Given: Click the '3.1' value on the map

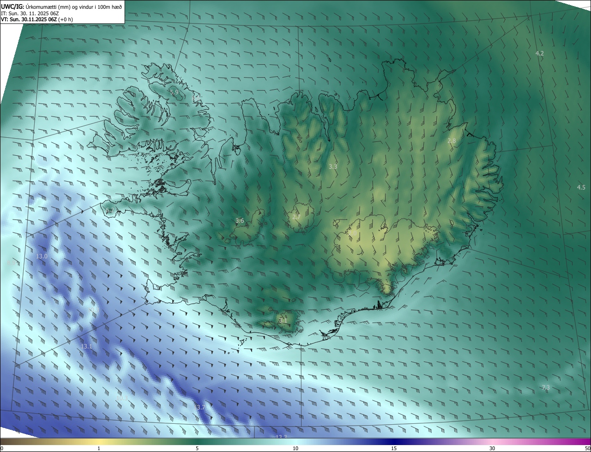Looking at the screenshot, I should [x=283, y=320].
